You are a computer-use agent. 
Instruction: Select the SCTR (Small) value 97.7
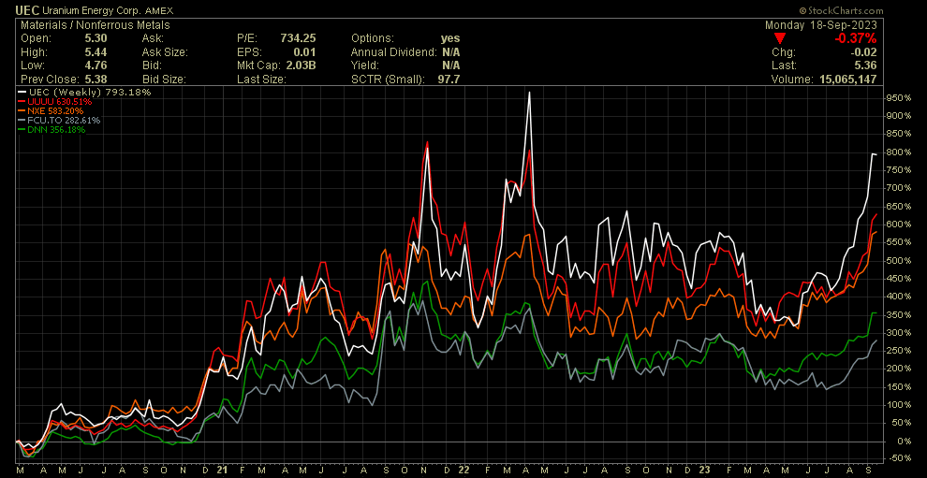coord(450,80)
